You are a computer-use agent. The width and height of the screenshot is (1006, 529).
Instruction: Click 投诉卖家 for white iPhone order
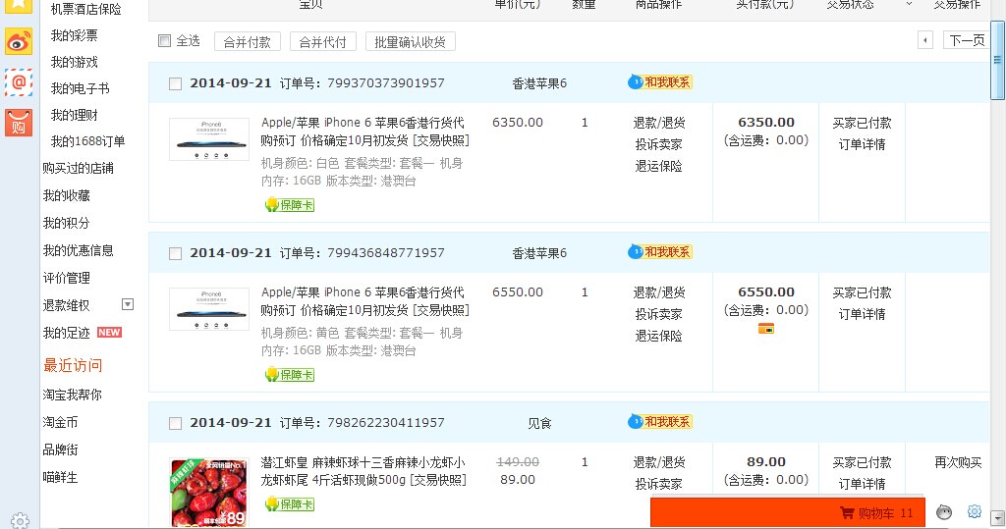coord(659,144)
